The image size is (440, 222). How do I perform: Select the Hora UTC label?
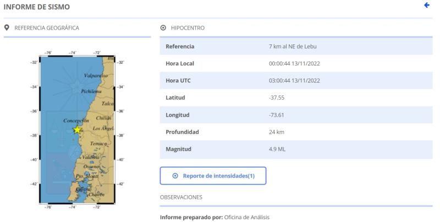click(x=178, y=81)
